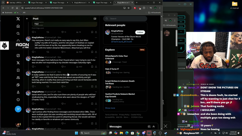
Task: Bookmark the first KingCaffeine reply tweet
Action: pos(92,52)
